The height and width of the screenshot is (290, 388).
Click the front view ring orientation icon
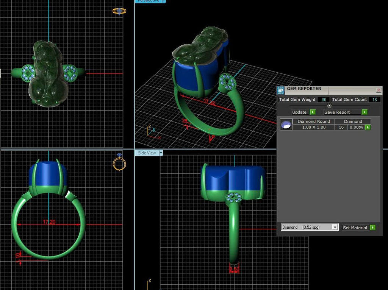(x=119, y=162)
